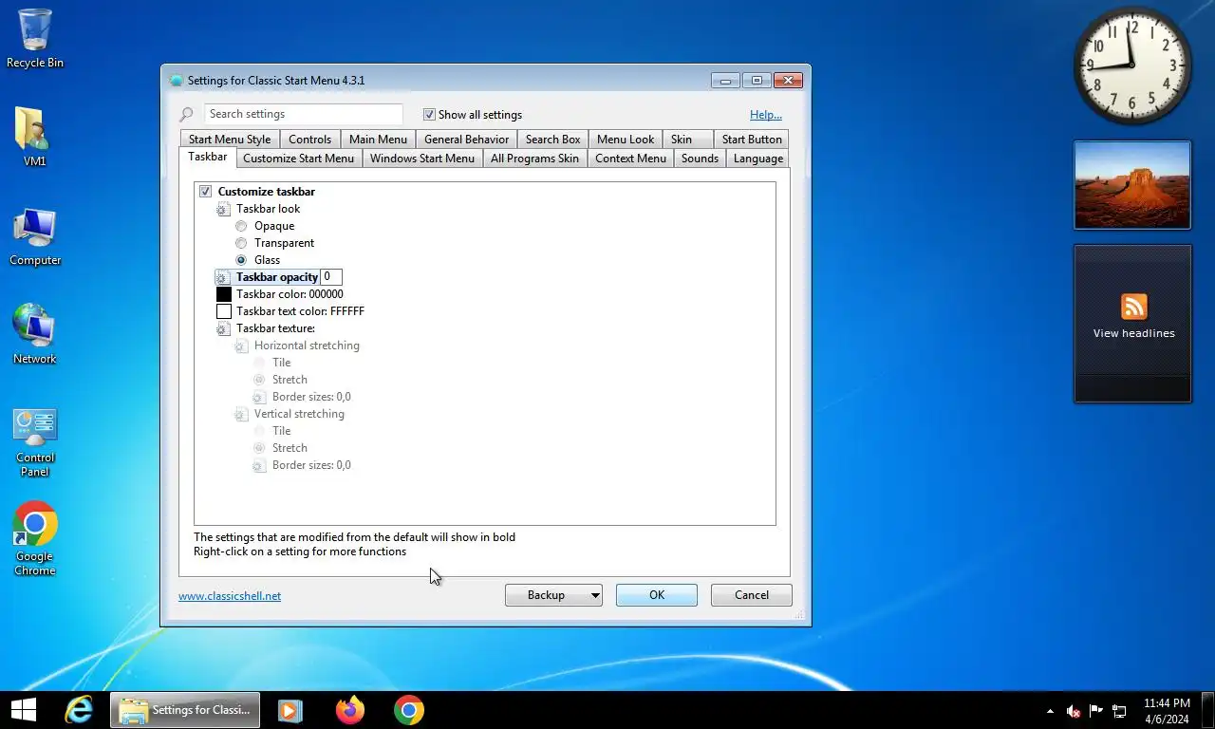This screenshot has width=1215, height=729.
Task: Switch to the Main Menu tab
Action: [378, 140]
